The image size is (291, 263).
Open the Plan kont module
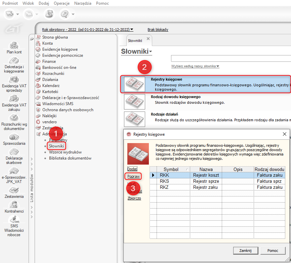pyautogui.click(x=14, y=48)
